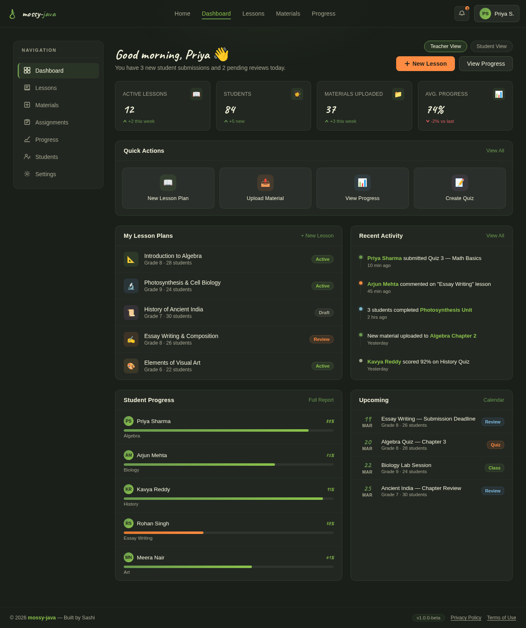Open the Progress tab in the top navigation
This screenshot has width=526, height=628.
click(x=323, y=14)
